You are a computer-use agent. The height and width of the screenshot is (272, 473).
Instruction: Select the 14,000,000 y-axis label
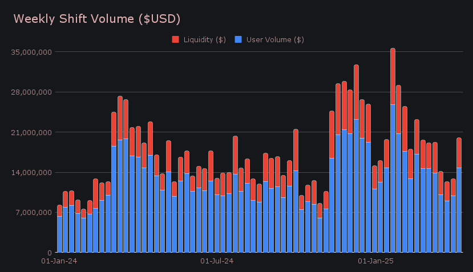pyautogui.click(x=31, y=172)
